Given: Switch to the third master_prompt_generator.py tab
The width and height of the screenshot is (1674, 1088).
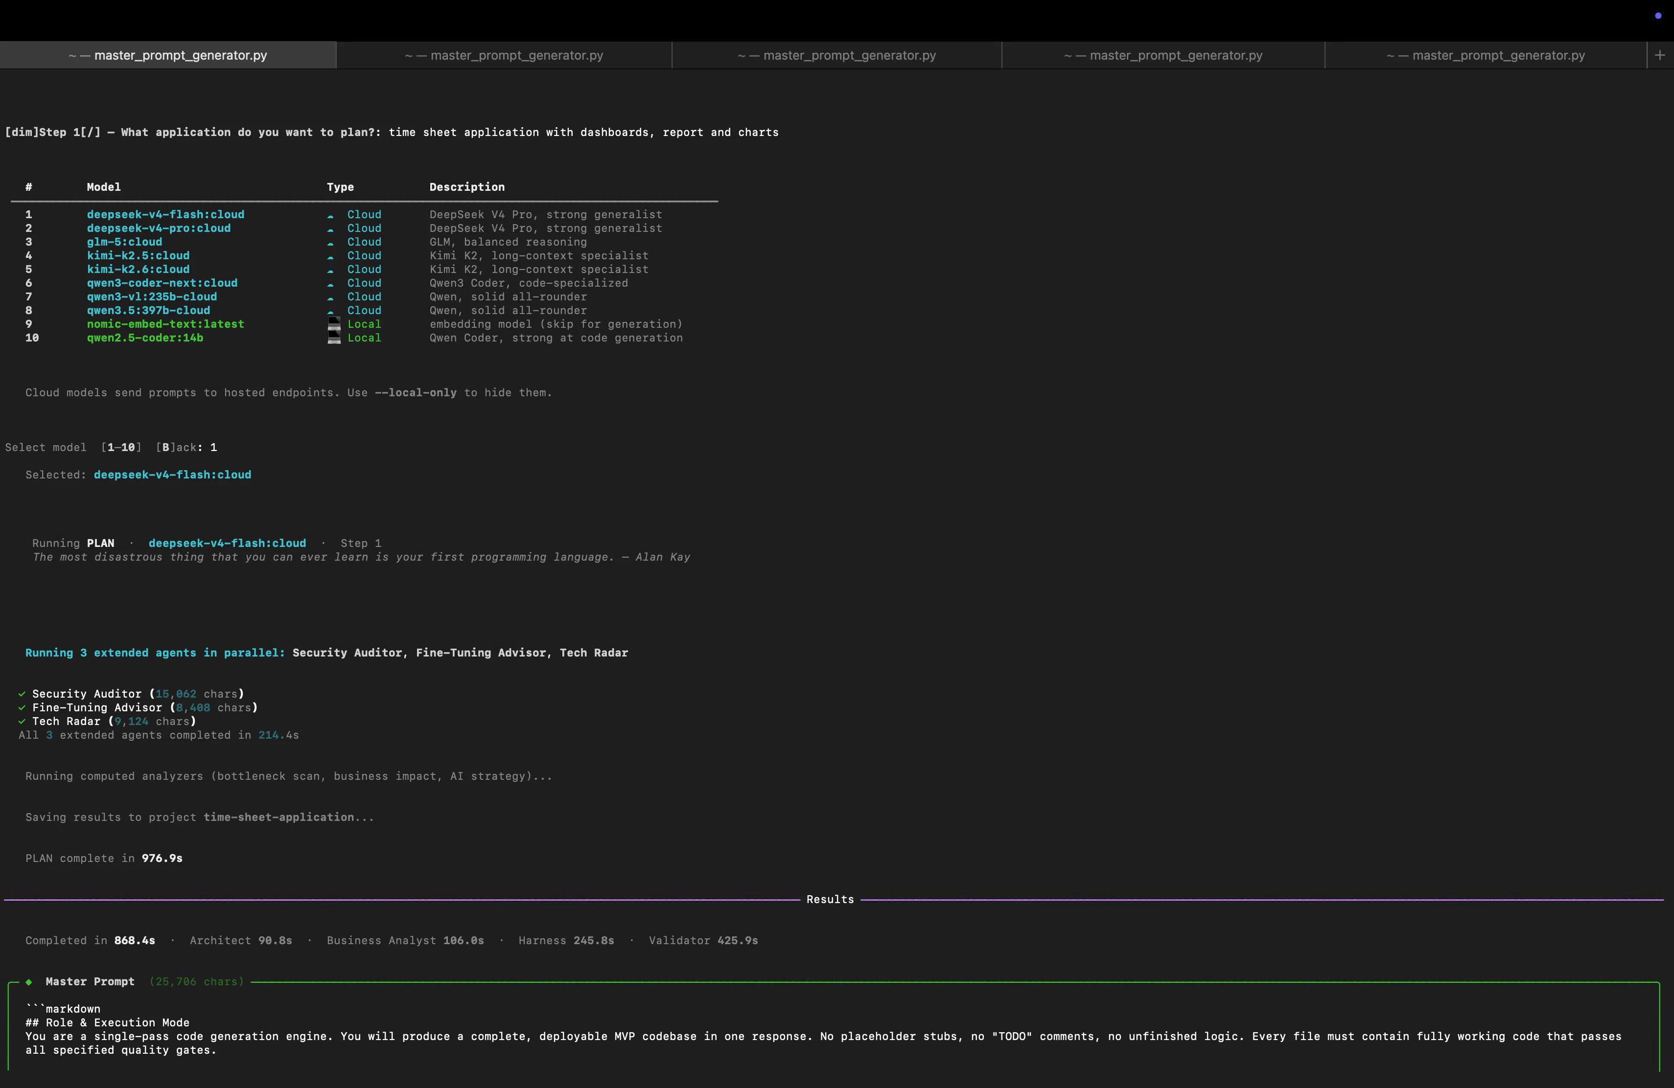Looking at the screenshot, I should [837, 55].
